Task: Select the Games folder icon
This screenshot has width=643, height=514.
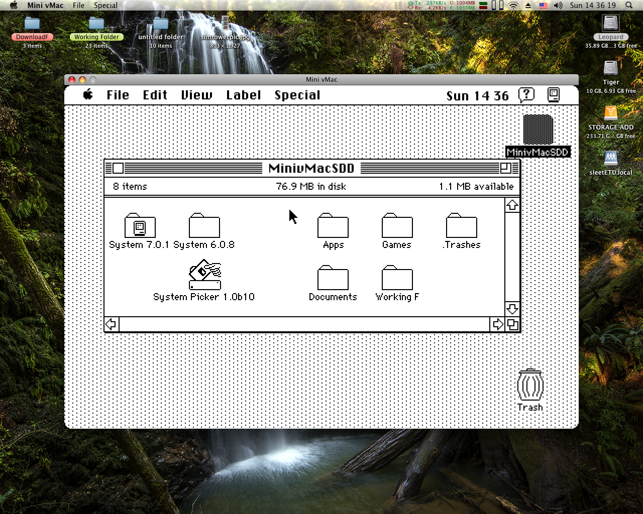Action: (x=397, y=226)
